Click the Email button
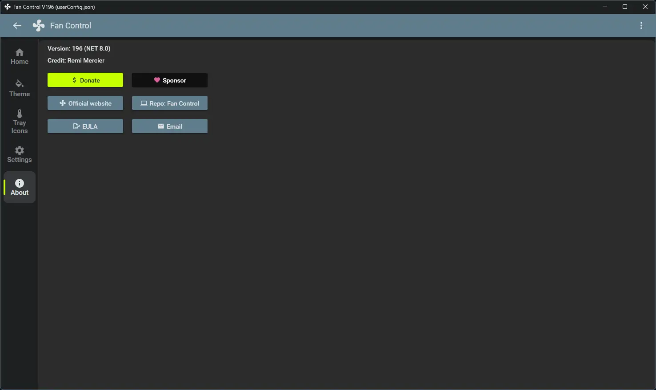This screenshot has height=390, width=656. [x=170, y=126]
